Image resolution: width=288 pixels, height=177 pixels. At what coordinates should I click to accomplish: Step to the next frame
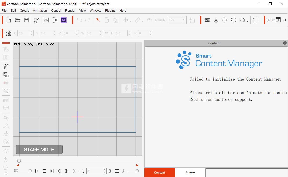(67, 171)
